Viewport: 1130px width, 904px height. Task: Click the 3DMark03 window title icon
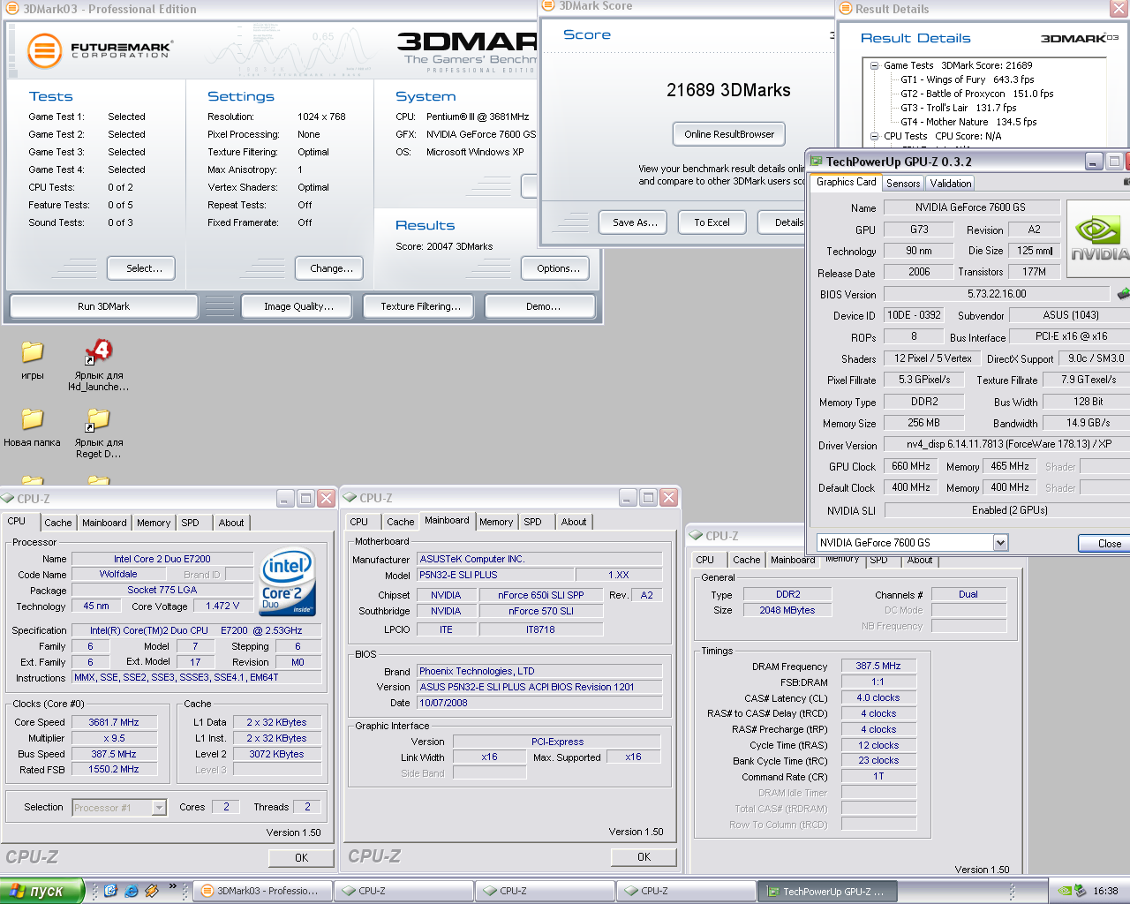[12, 9]
